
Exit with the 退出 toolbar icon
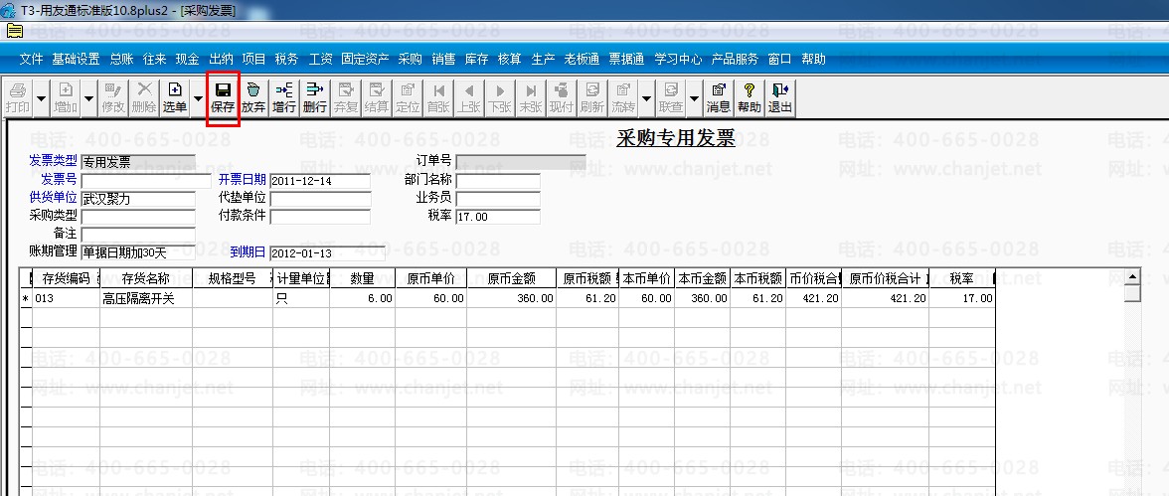coord(780,97)
